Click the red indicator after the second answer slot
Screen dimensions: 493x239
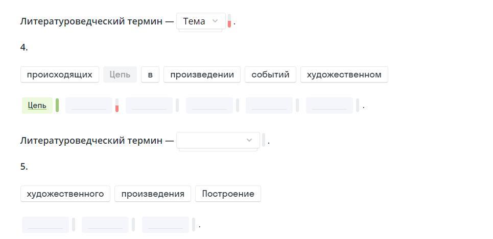click(117, 107)
